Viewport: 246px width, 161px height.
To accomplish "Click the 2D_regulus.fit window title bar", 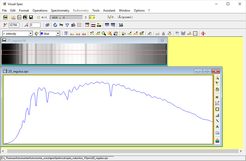I will (x=77, y=40).
